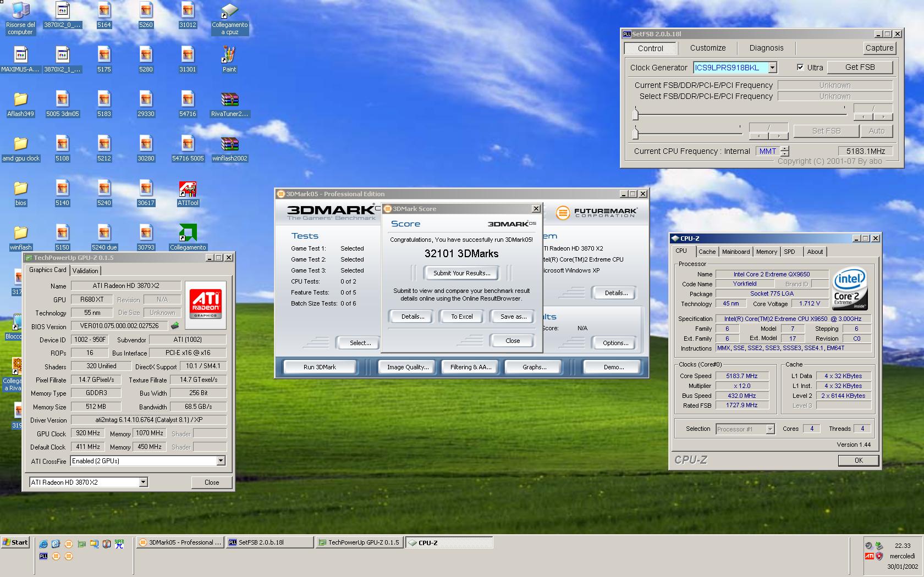Click the Close button in GPU-Z
Image resolution: width=924 pixels, height=577 pixels.
(x=212, y=482)
